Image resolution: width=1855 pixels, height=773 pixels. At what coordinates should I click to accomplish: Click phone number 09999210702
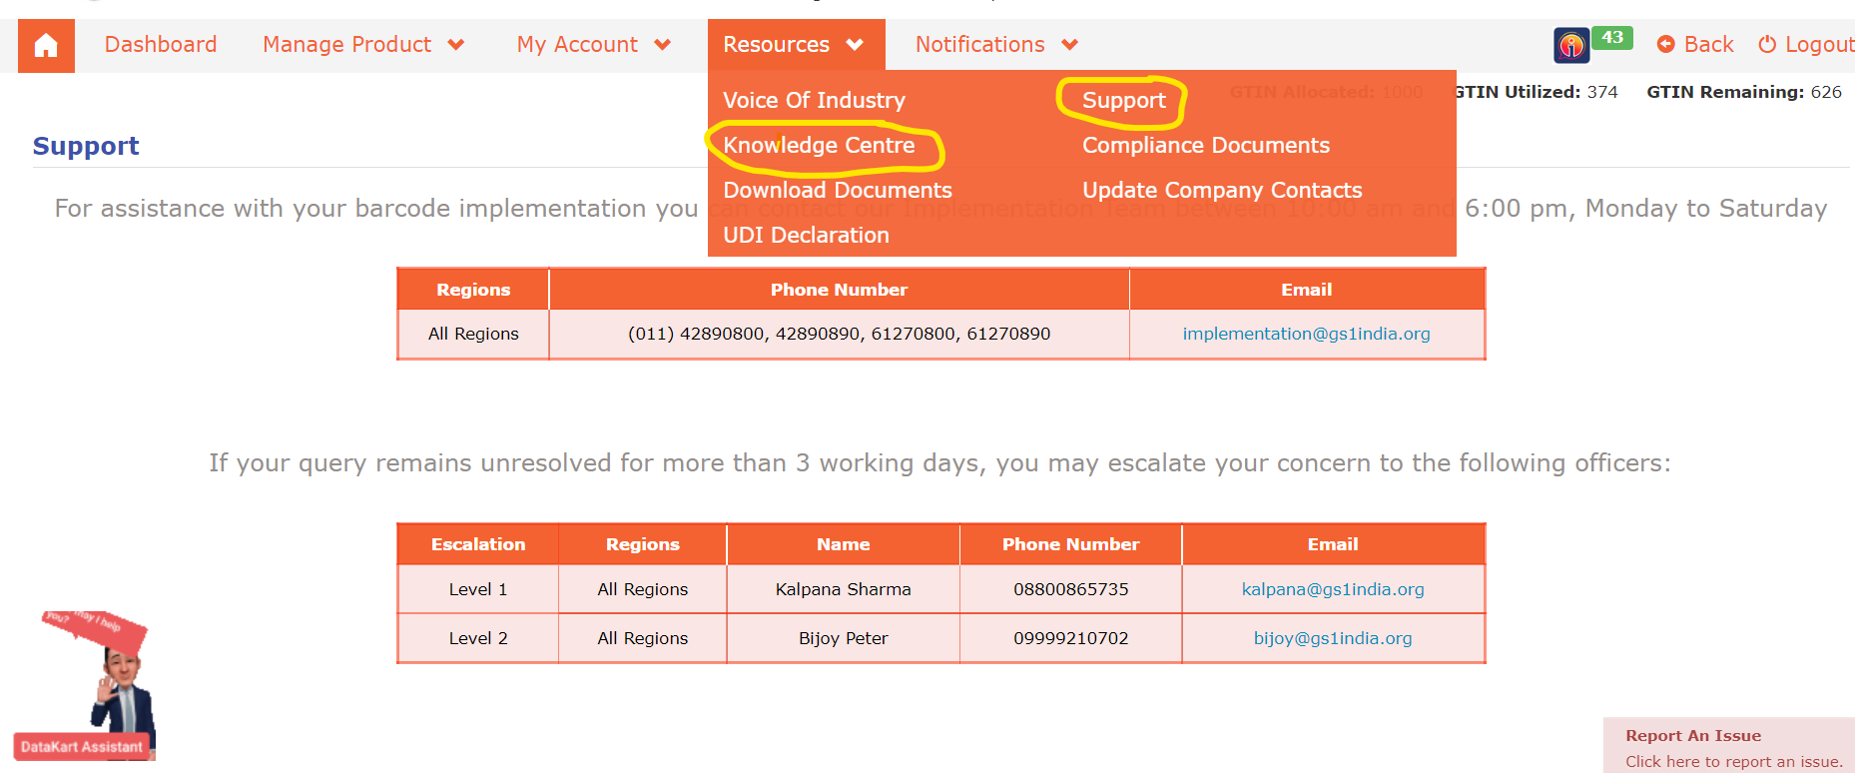1071,638
